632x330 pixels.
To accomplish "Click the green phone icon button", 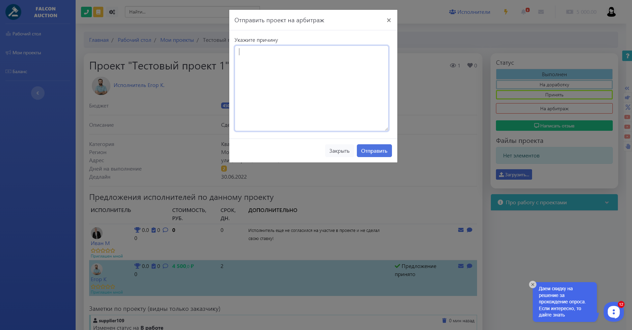I will 86,12.
